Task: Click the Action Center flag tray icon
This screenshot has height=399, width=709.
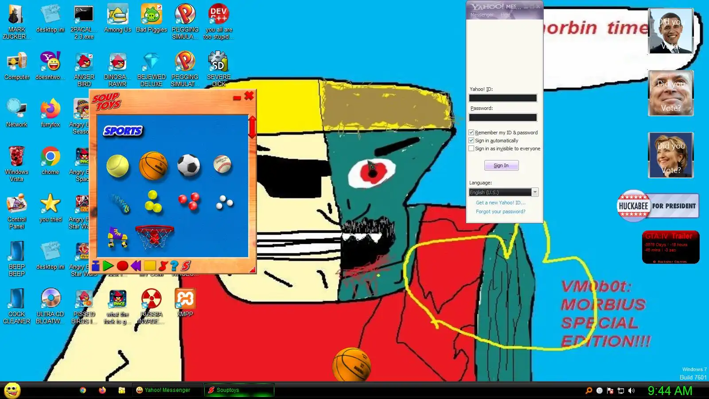Action: tap(610, 391)
